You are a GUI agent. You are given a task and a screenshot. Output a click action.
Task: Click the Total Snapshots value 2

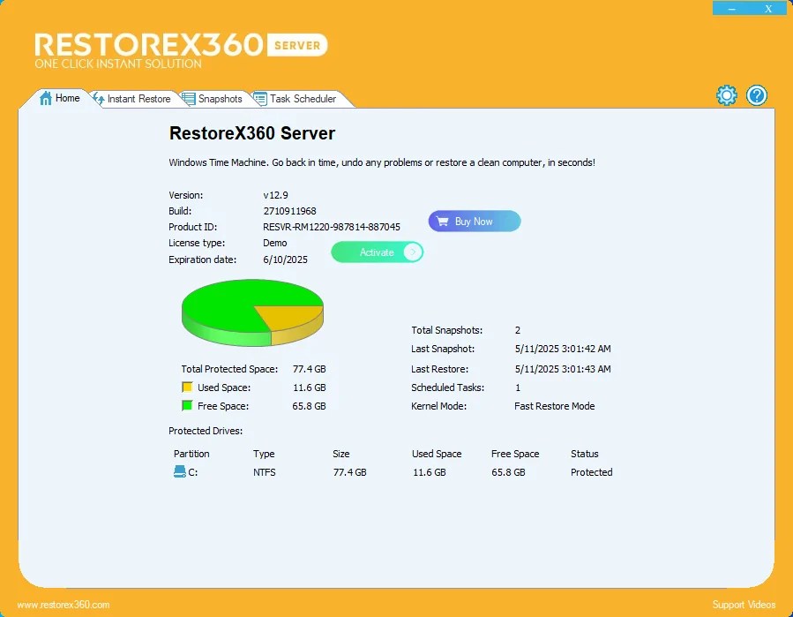(518, 330)
